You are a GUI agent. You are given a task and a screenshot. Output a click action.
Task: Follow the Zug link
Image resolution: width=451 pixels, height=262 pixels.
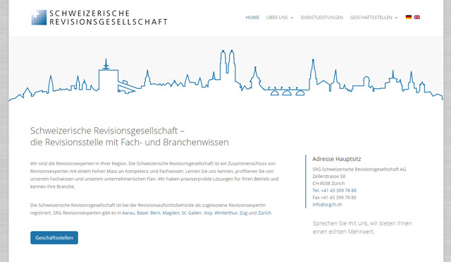[x=243, y=213]
